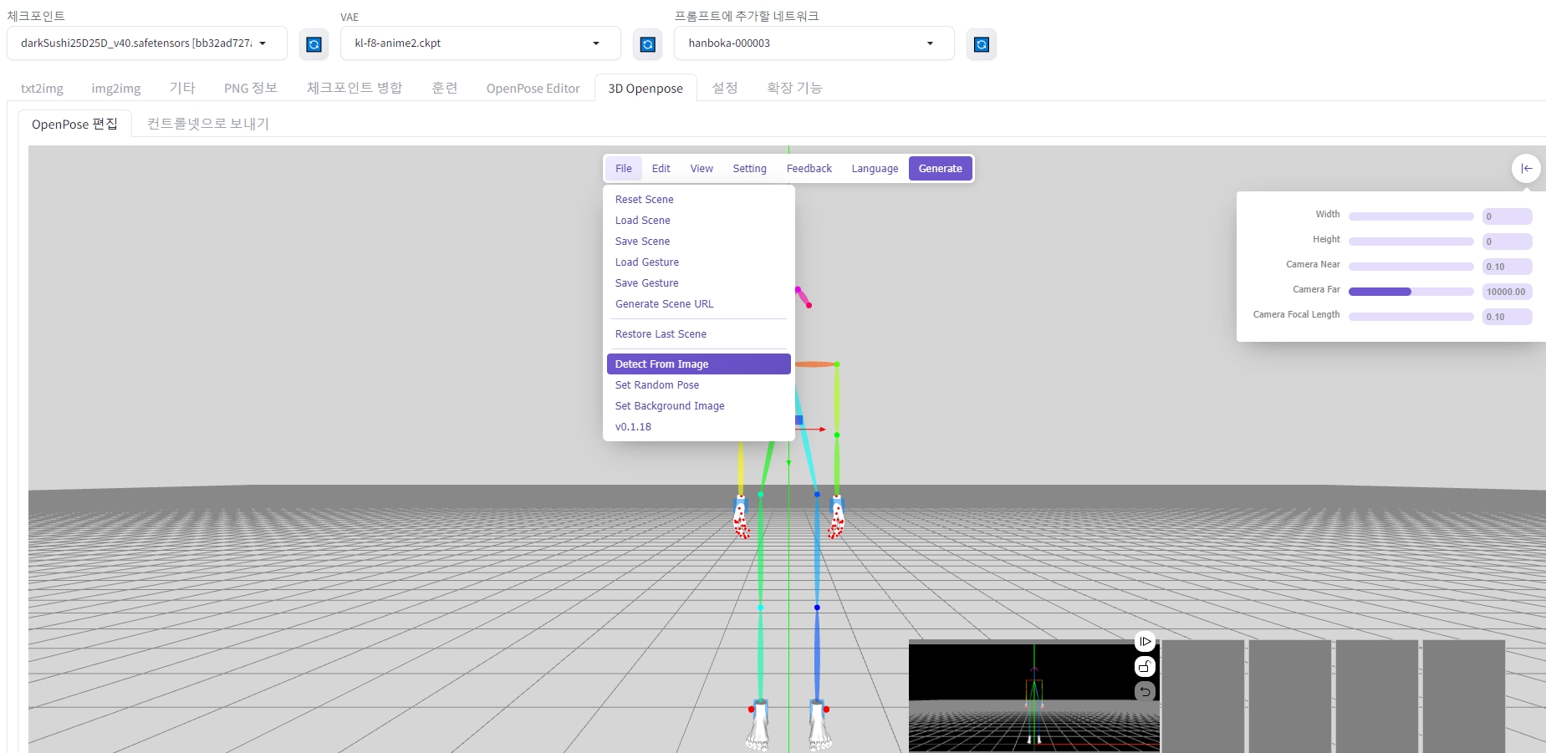Choose Save Gesture

click(699, 282)
